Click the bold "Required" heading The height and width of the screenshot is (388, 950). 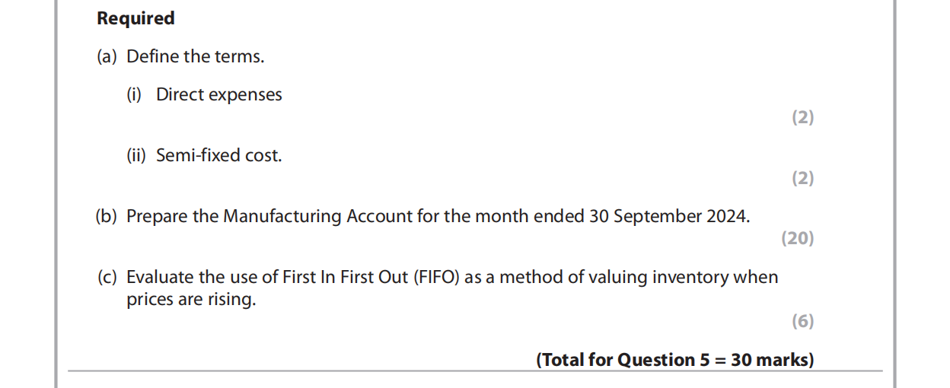click(x=135, y=18)
